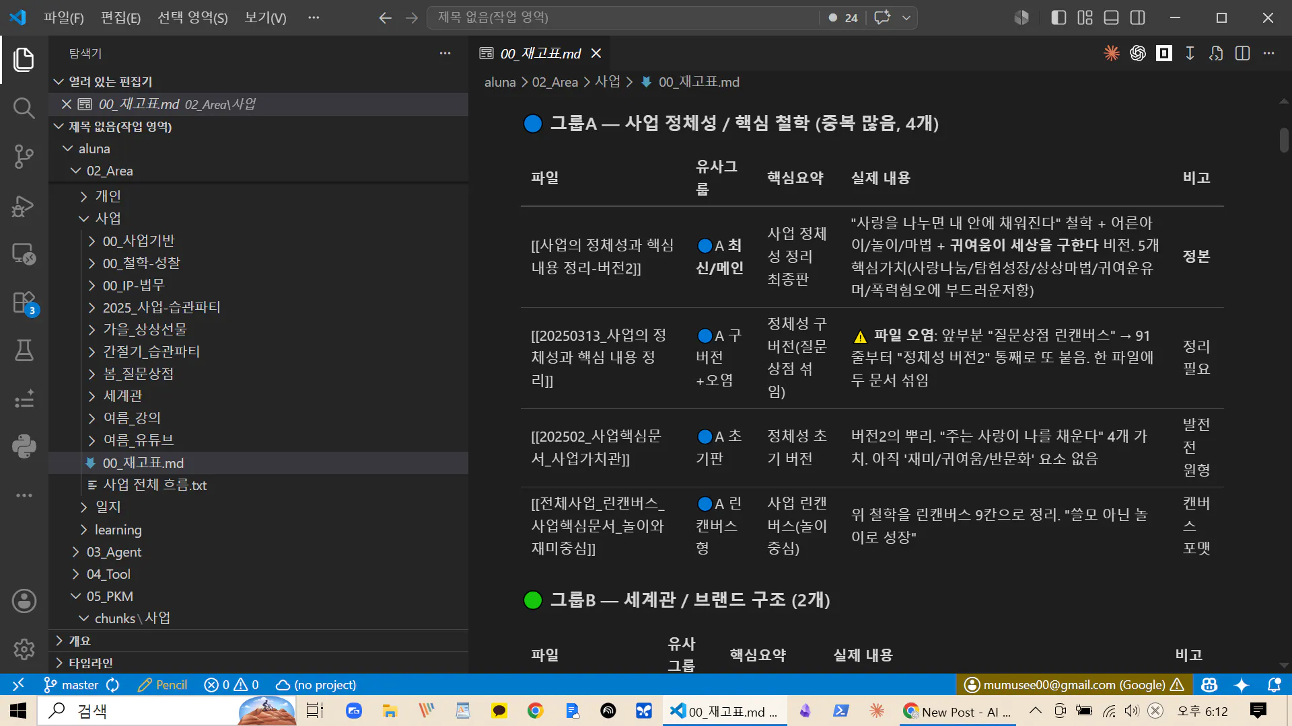Viewport: 1292px width, 726px height.
Task: Open the chat dropdown arrow in title bar
Action: [906, 17]
